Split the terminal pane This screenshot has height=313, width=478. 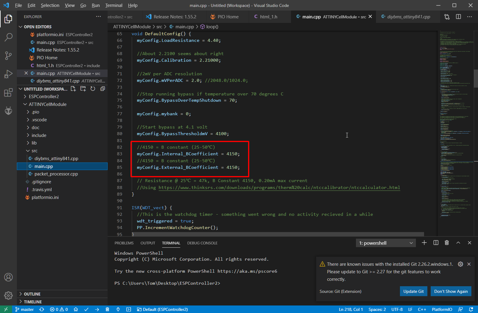pyautogui.click(x=436, y=243)
